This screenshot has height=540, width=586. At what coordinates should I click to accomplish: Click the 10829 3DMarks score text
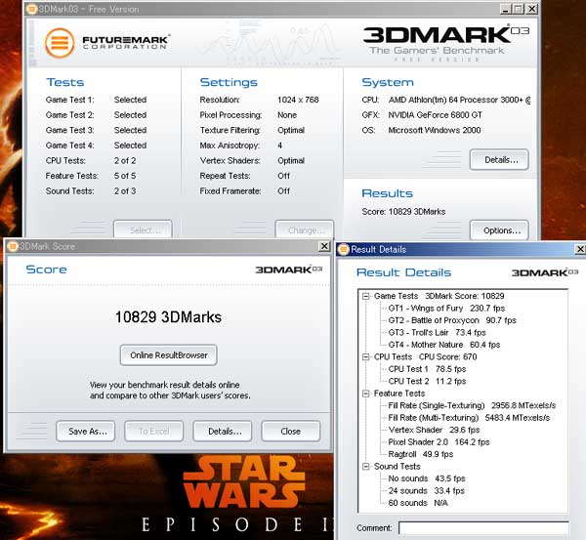168,317
